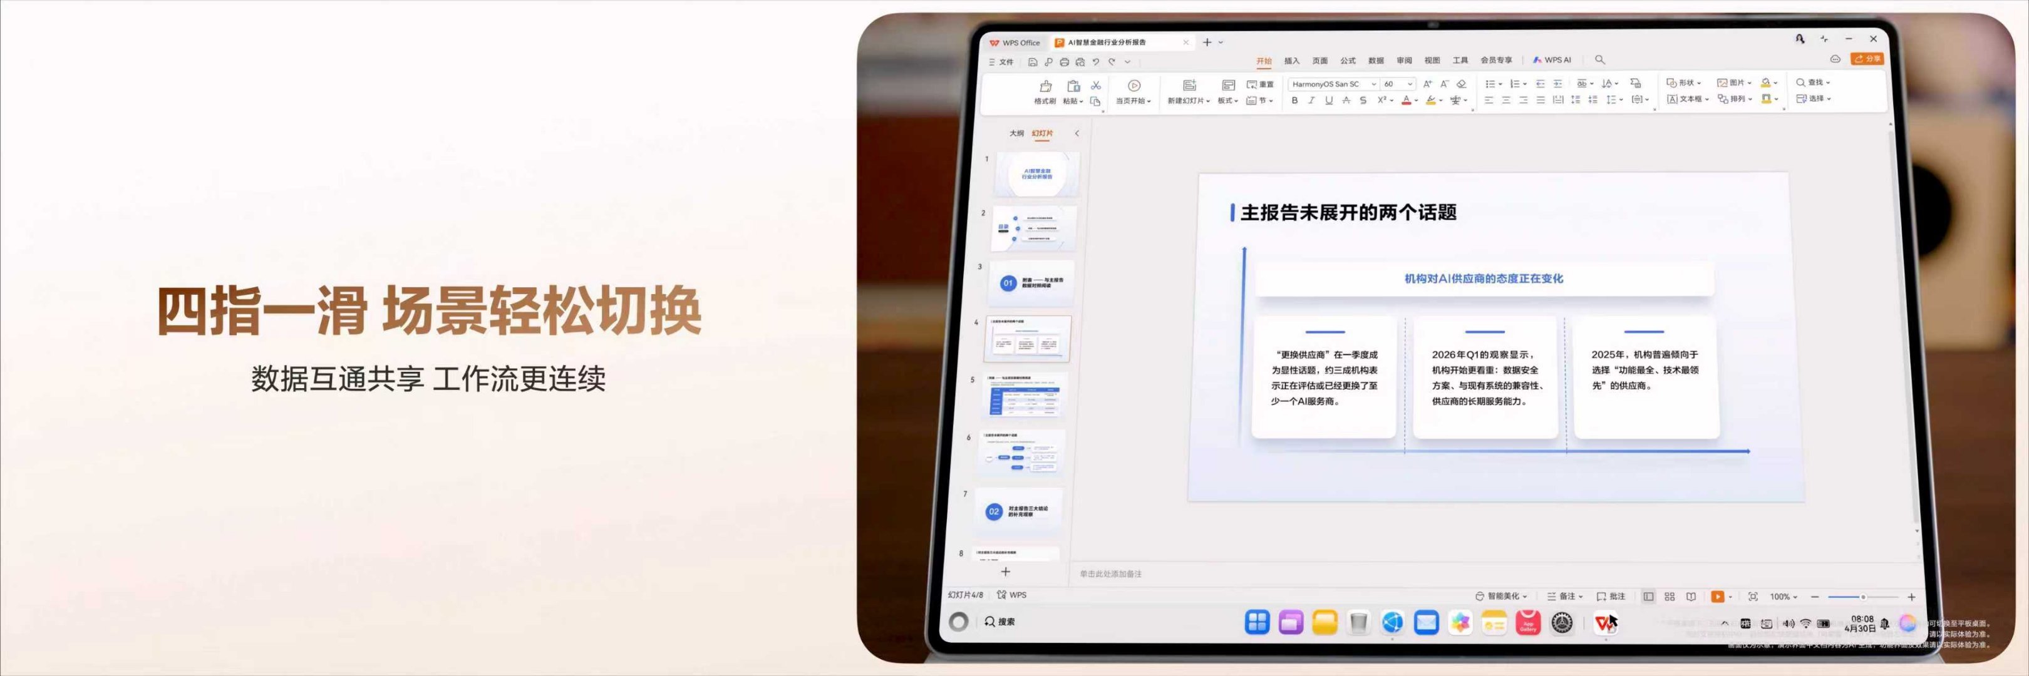Image resolution: width=2029 pixels, height=676 pixels.
Task: Click the Copy icon below the scissors
Action: coord(1095,101)
